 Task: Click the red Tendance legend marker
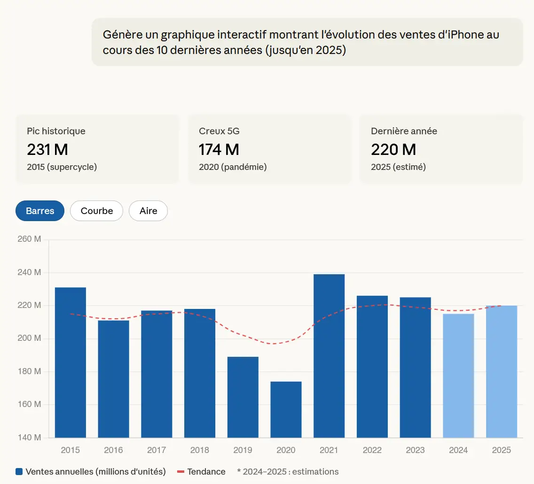point(181,472)
